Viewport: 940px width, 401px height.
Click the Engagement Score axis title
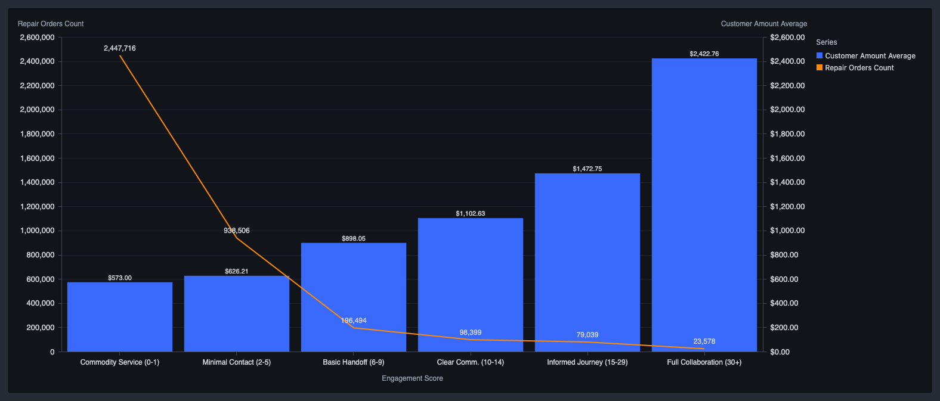click(412, 378)
